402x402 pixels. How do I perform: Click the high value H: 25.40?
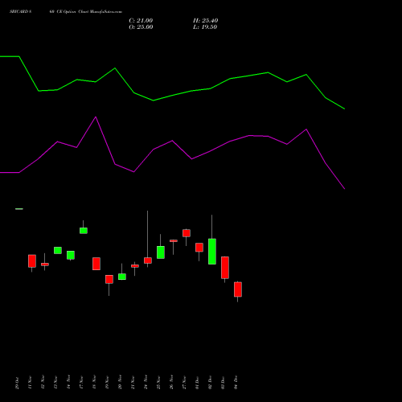click(x=205, y=21)
